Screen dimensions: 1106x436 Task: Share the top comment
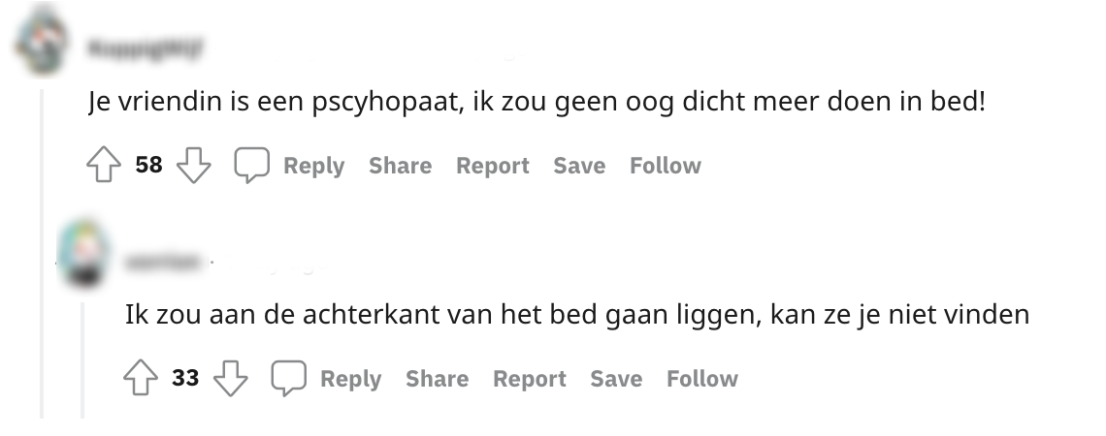pos(400,166)
